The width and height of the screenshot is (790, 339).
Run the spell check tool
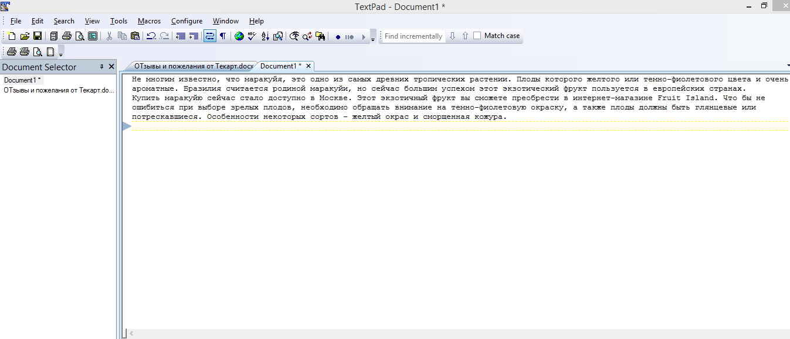click(252, 36)
